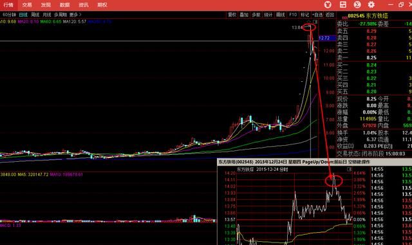
Task: Switch to 日线 daily chart
Action: [23, 15]
